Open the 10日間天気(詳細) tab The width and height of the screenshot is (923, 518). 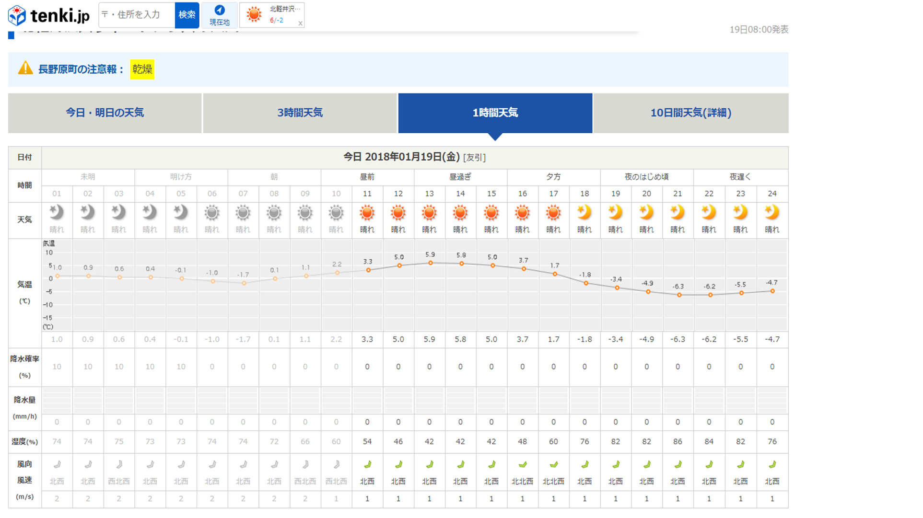[x=691, y=113]
